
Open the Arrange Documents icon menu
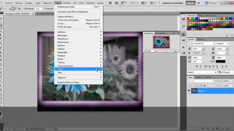coord(144,3)
